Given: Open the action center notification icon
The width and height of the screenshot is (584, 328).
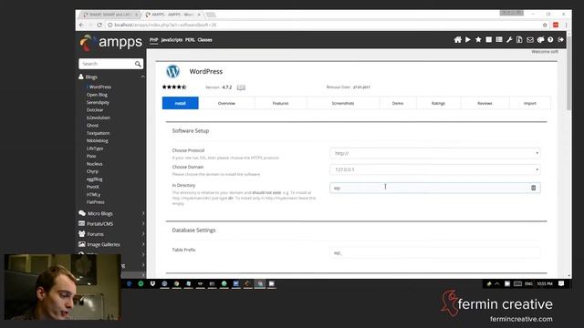Looking at the screenshot, I should point(561,283).
